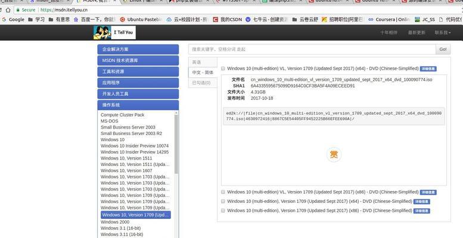463x238 pixels.
Task: Click the browser home icon
Action: point(8,10)
